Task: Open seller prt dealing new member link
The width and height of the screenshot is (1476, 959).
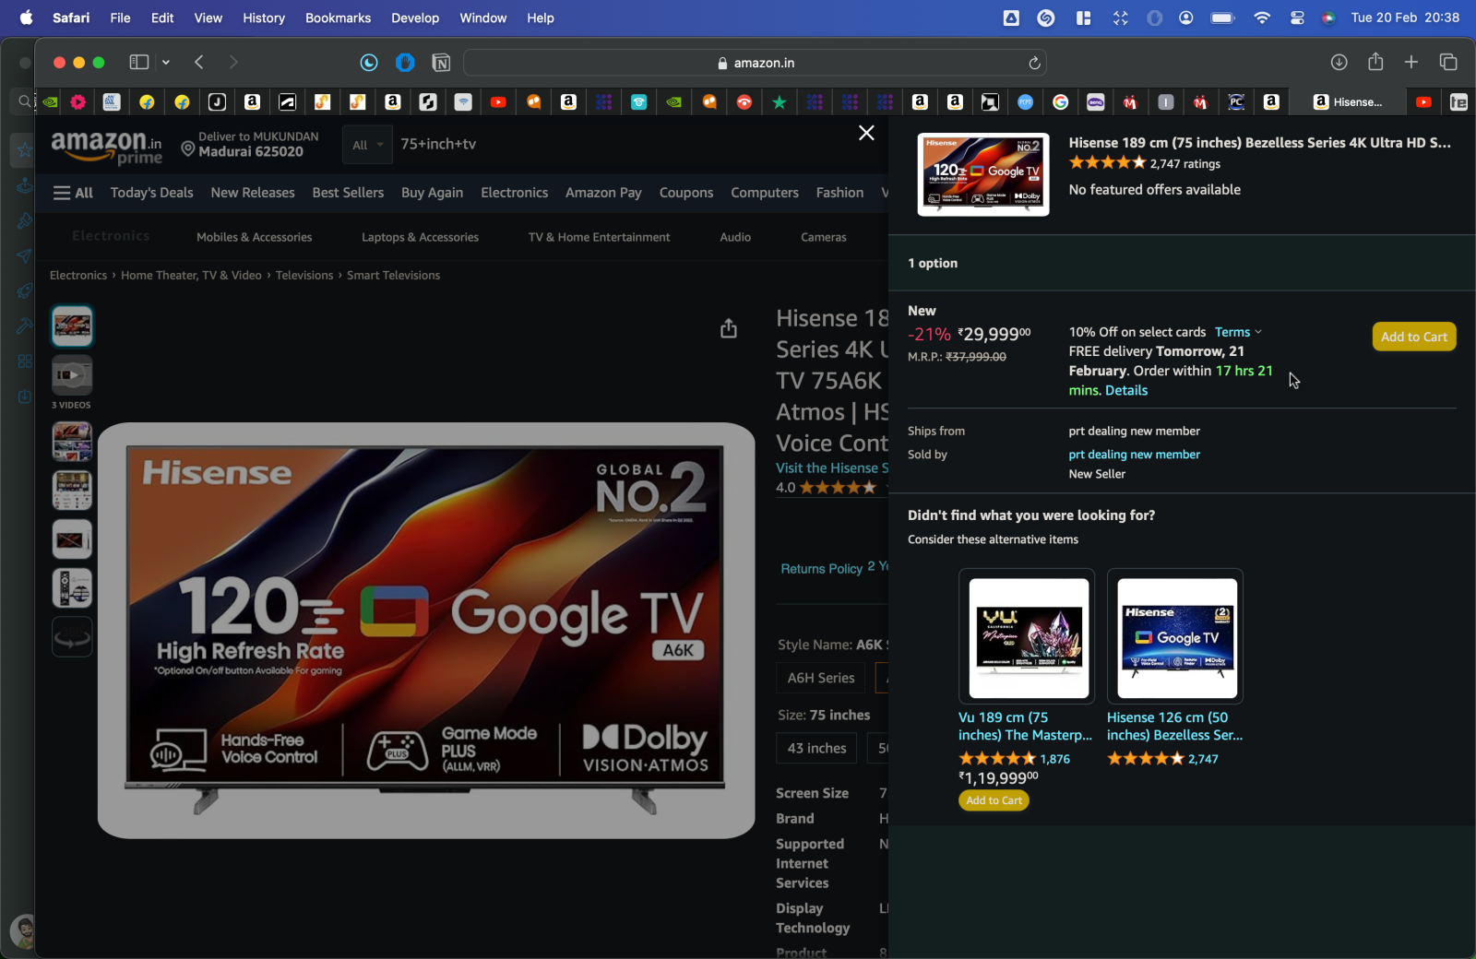Action: pos(1134,455)
